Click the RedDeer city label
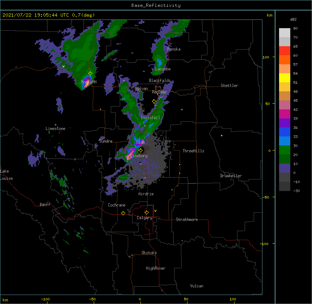The image size is (312, 304). [x=160, y=92]
